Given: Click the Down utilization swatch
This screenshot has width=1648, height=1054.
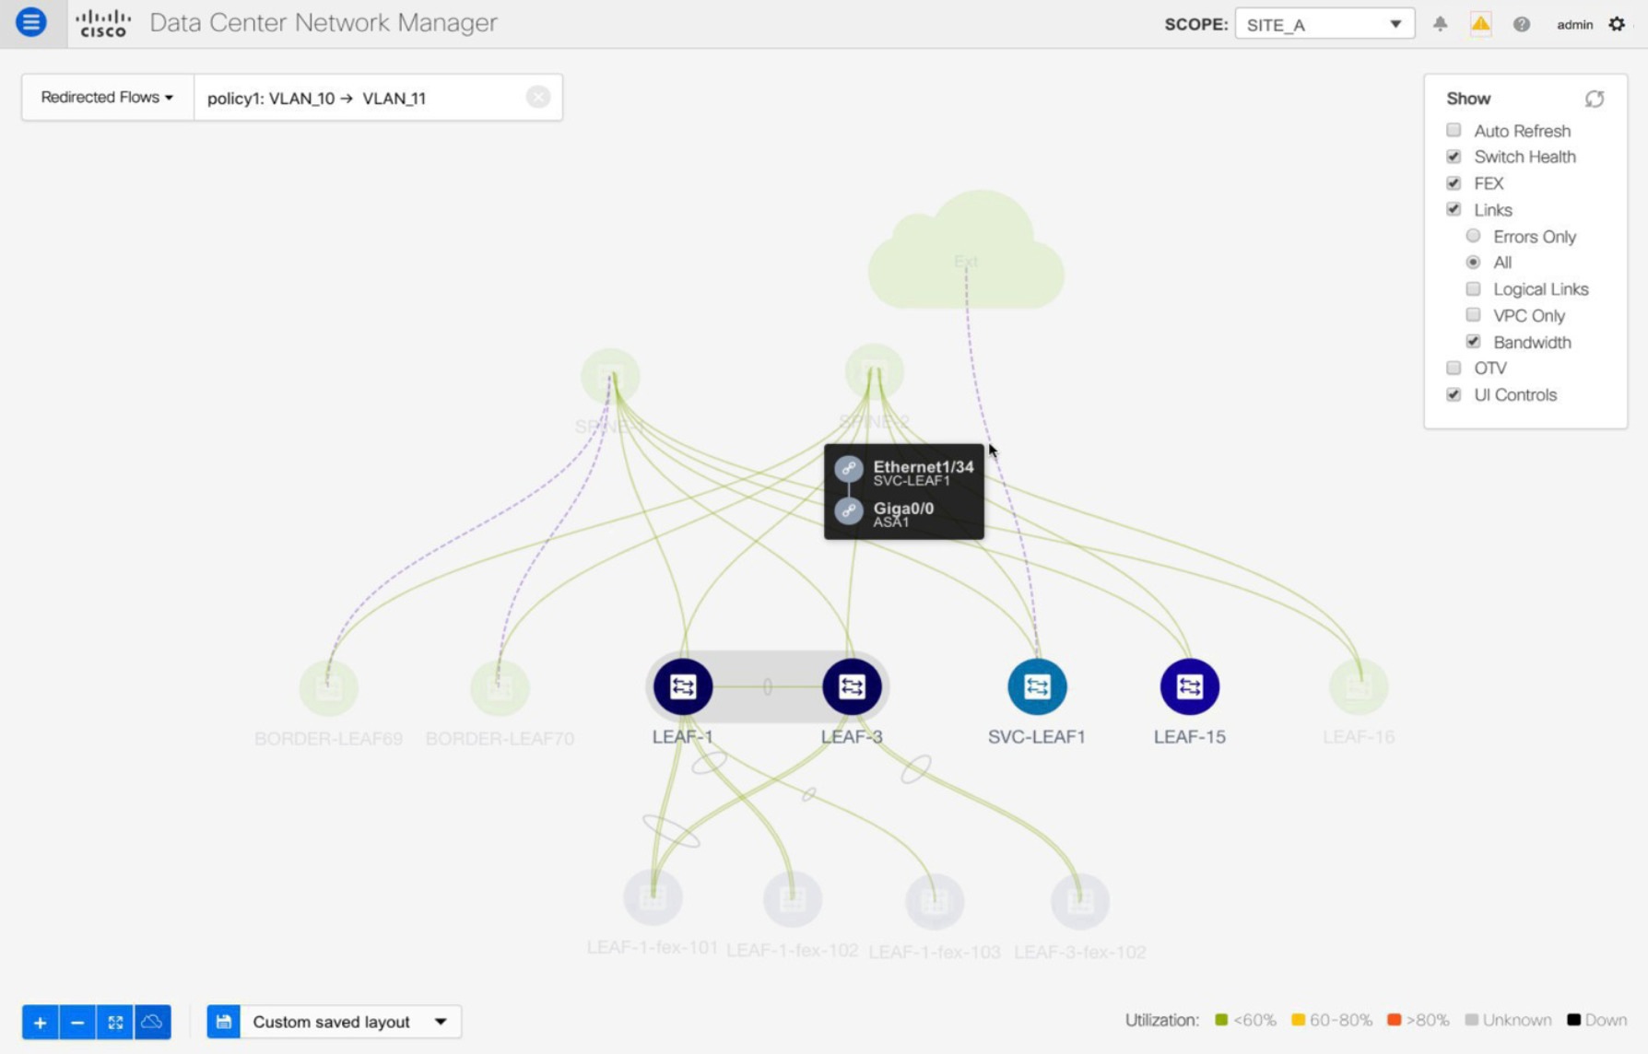Looking at the screenshot, I should click(1573, 1020).
